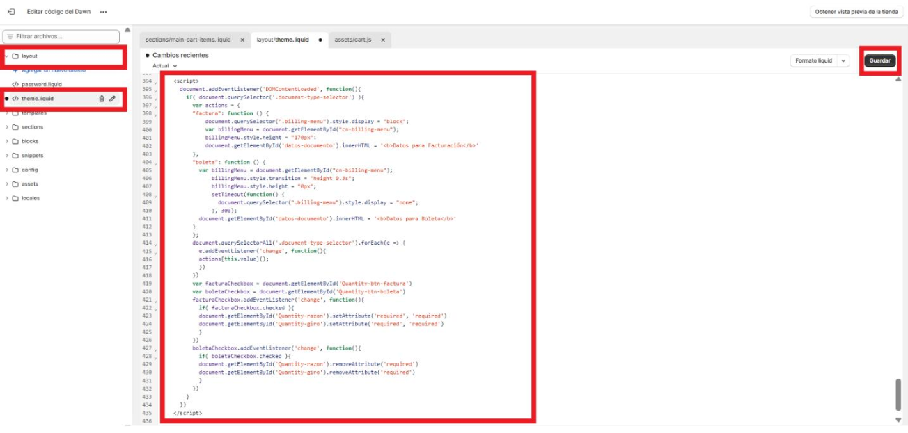This screenshot has width=908, height=433.
Task: Fold the script block at line 394
Action: (x=156, y=82)
